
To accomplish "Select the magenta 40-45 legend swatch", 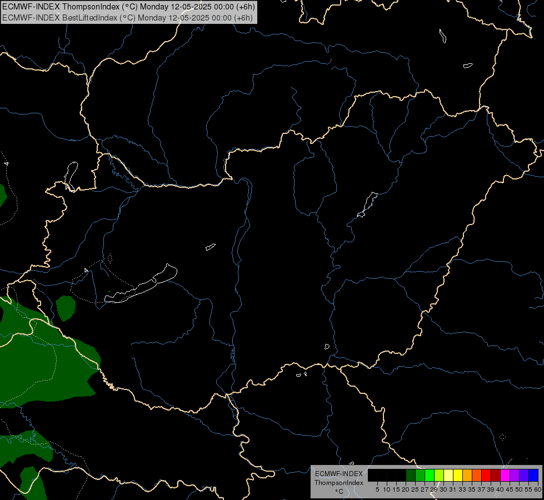I will [x=505, y=475].
